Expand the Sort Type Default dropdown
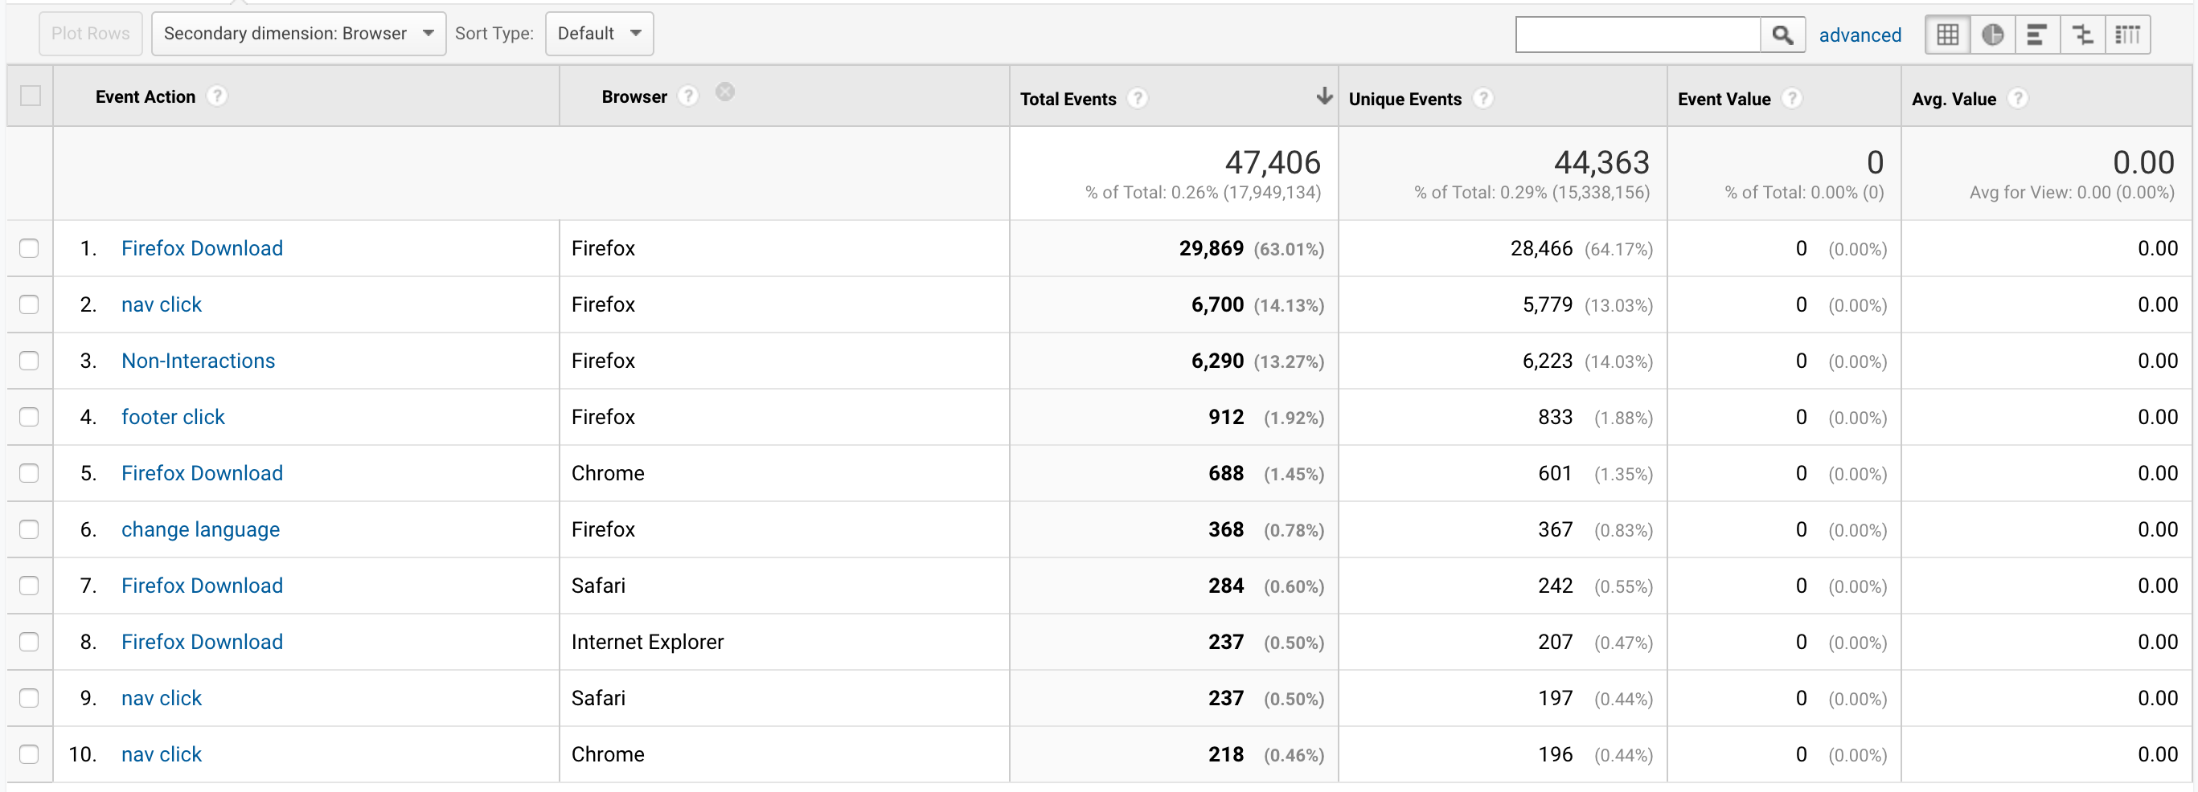2198x792 pixels. (x=599, y=34)
